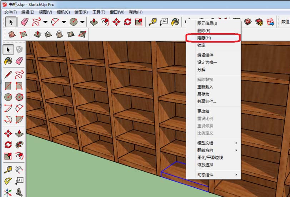Select the 3D Text tool in the left palette
This screenshot has height=197, width=290.
19,192
